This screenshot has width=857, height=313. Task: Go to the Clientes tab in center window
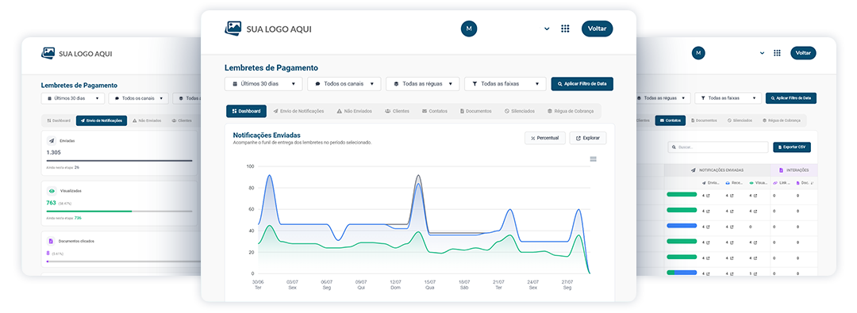coord(398,111)
